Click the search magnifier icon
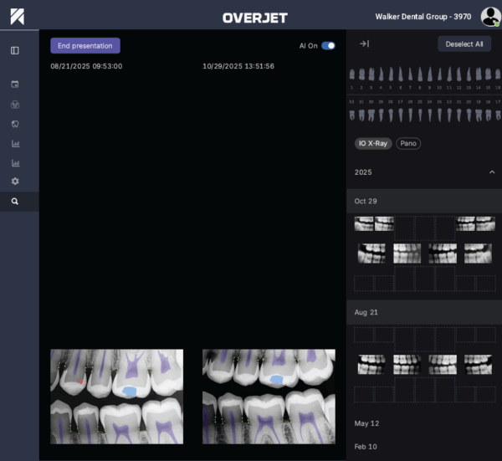This screenshot has height=461, width=502. 15,202
